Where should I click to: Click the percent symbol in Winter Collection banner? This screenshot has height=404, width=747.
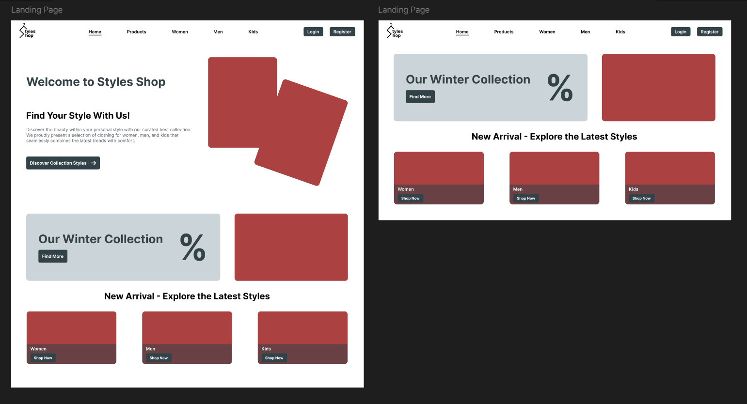[x=193, y=248]
